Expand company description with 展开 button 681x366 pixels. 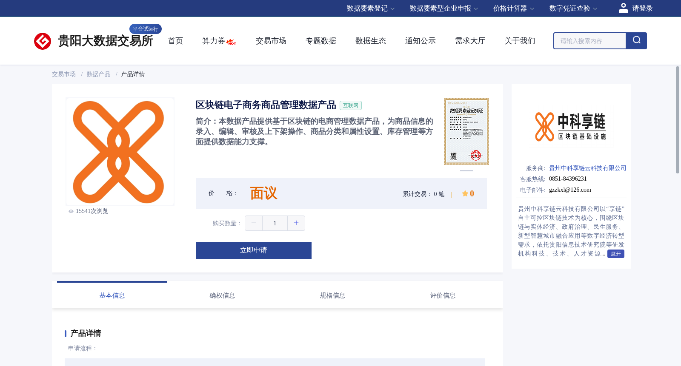(x=616, y=254)
